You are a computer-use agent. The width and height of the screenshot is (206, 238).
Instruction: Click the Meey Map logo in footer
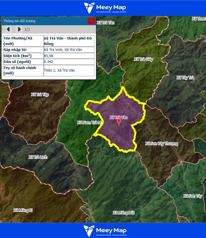[x=105, y=230]
